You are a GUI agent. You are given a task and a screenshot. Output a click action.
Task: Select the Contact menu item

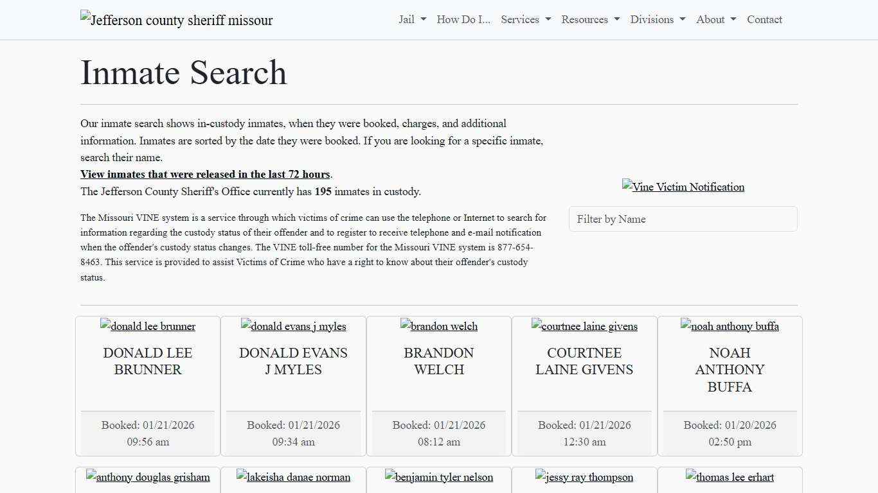click(x=764, y=19)
